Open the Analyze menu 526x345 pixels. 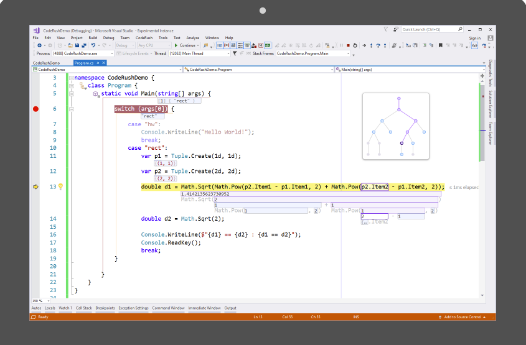click(x=192, y=38)
